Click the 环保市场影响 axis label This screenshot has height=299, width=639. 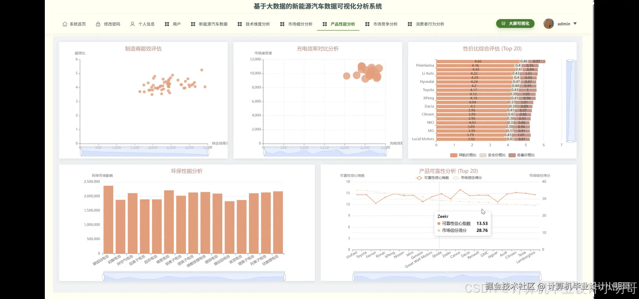click(102, 176)
